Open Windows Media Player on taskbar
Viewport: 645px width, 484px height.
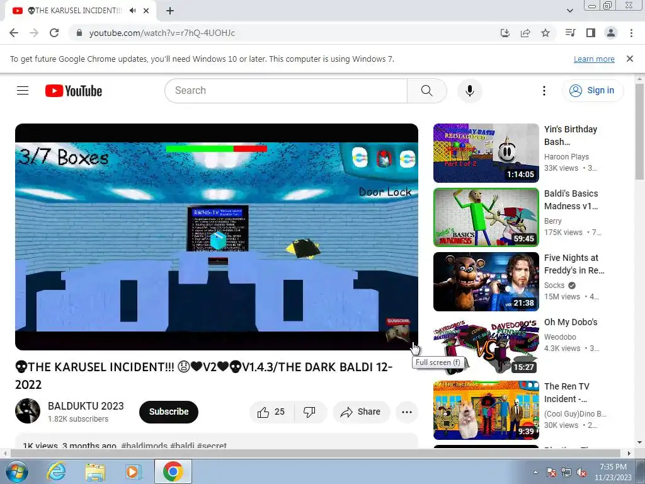click(133, 471)
